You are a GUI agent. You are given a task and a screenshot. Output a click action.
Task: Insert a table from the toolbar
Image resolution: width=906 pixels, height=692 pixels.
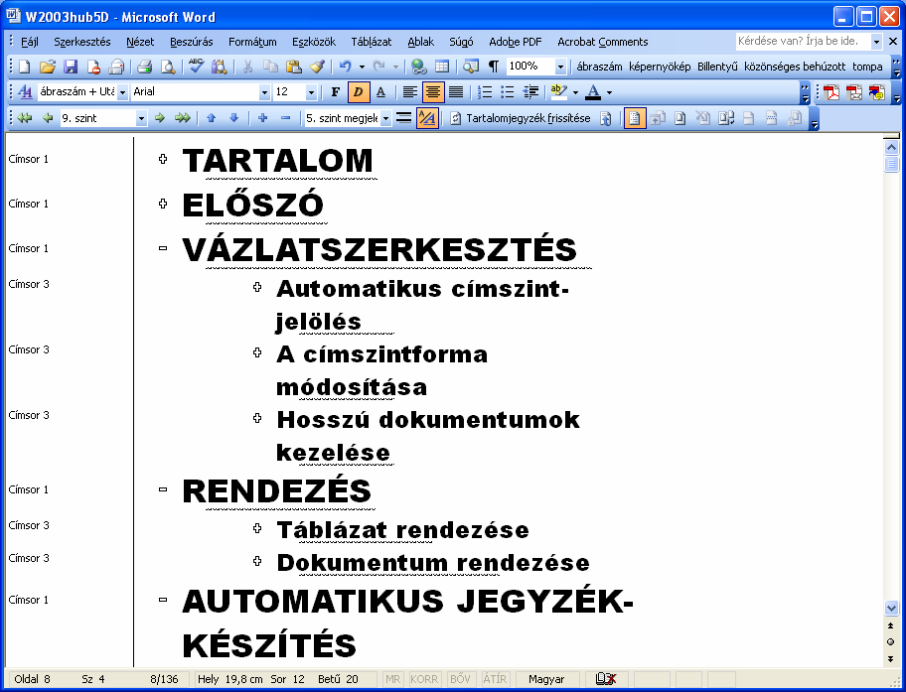(442, 67)
